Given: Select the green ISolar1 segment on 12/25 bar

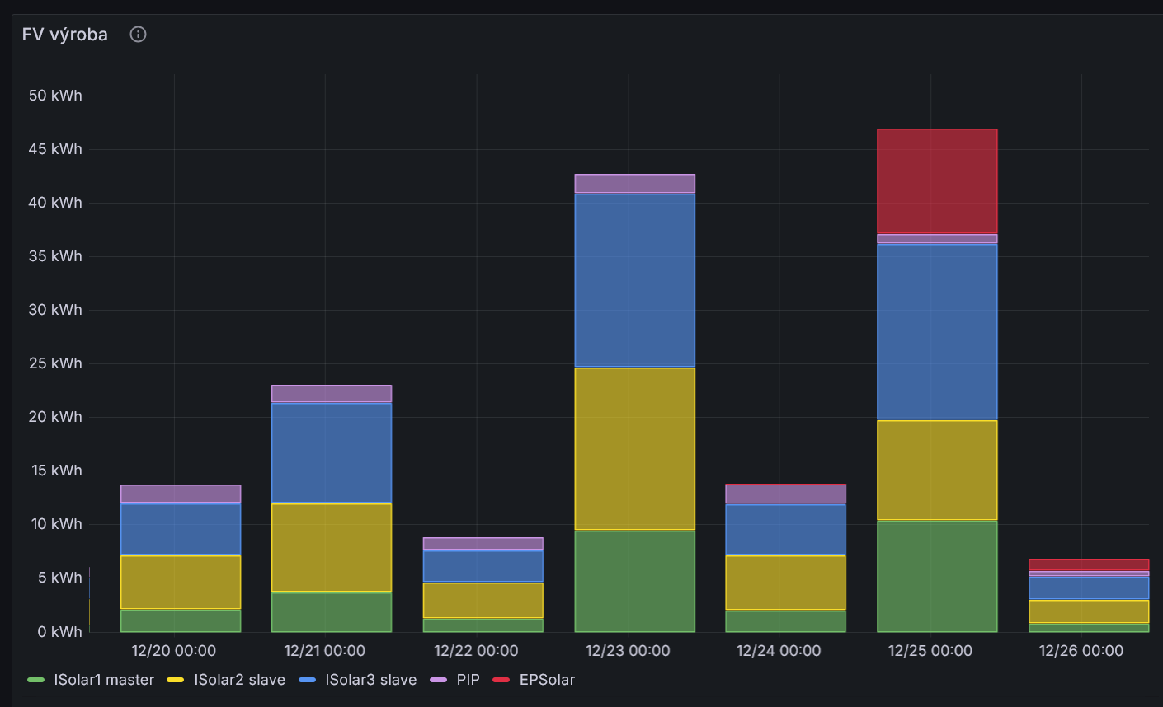Looking at the screenshot, I should pyautogui.click(x=937, y=576).
